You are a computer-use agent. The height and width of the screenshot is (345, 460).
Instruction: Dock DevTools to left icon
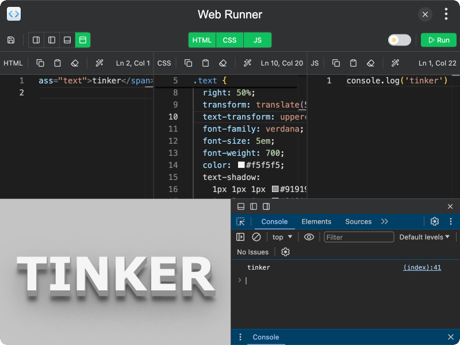[x=254, y=206]
